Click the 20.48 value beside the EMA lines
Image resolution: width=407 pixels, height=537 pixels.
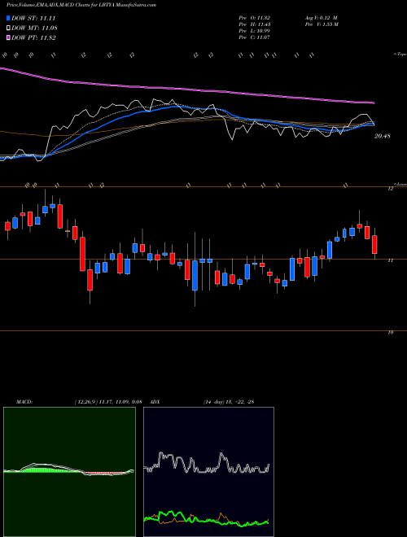pyautogui.click(x=383, y=136)
